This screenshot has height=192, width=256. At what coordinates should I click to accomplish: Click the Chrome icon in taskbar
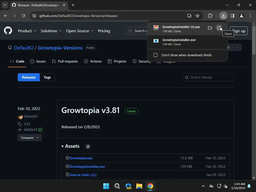[150, 186]
